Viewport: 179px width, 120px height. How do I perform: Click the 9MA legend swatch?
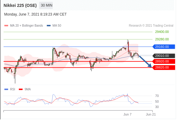coord(21,89)
